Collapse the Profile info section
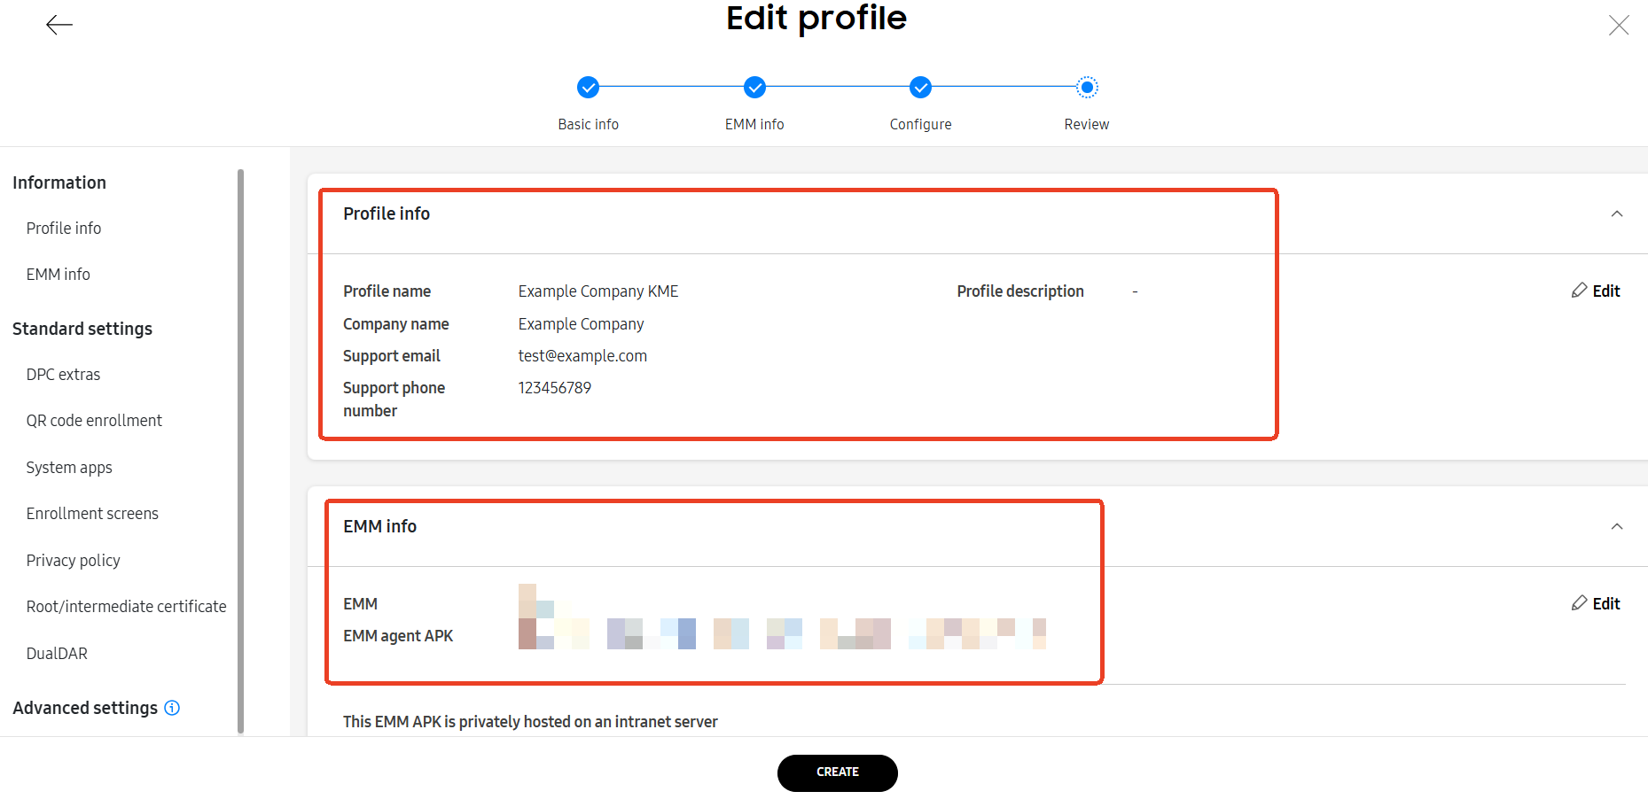 (1617, 213)
